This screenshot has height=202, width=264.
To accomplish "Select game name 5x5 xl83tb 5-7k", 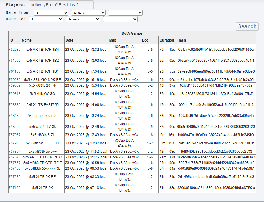I will click(x=43, y=135).
